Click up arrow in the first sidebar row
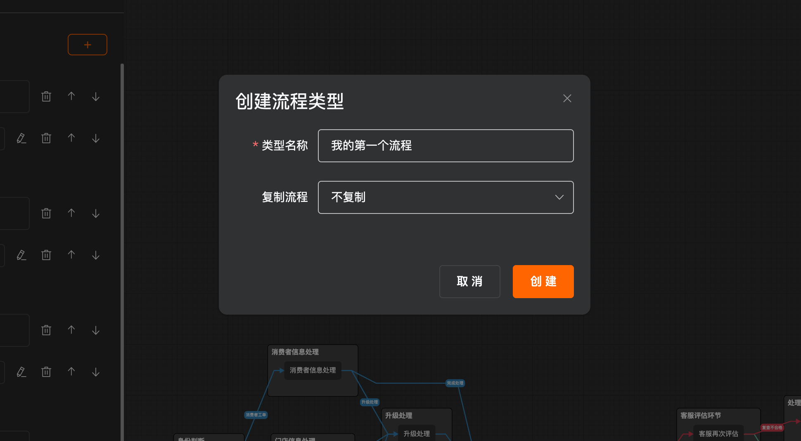The width and height of the screenshot is (801, 441). click(x=71, y=96)
